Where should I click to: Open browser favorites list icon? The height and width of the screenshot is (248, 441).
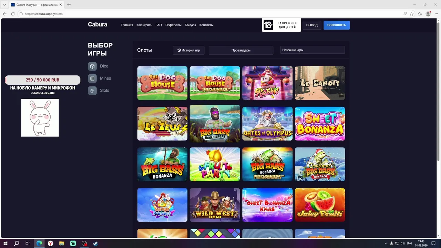click(x=420, y=14)
